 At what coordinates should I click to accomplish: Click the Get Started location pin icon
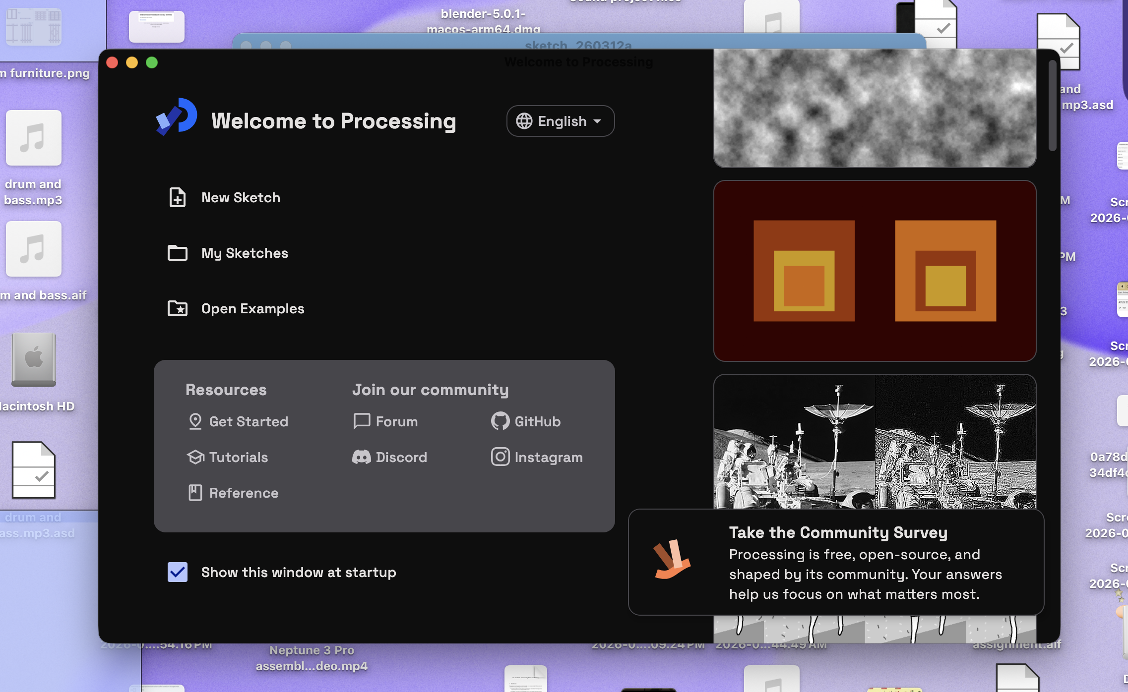[195, 421]
